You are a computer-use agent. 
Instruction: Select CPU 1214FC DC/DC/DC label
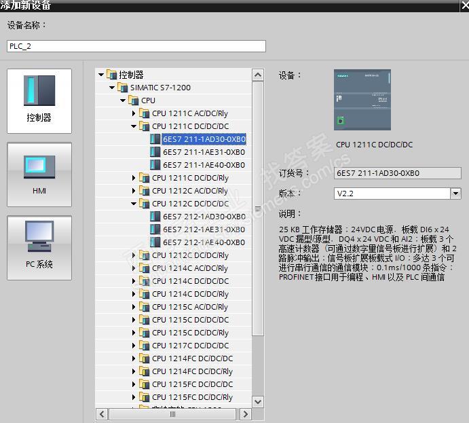coord(192,358)
